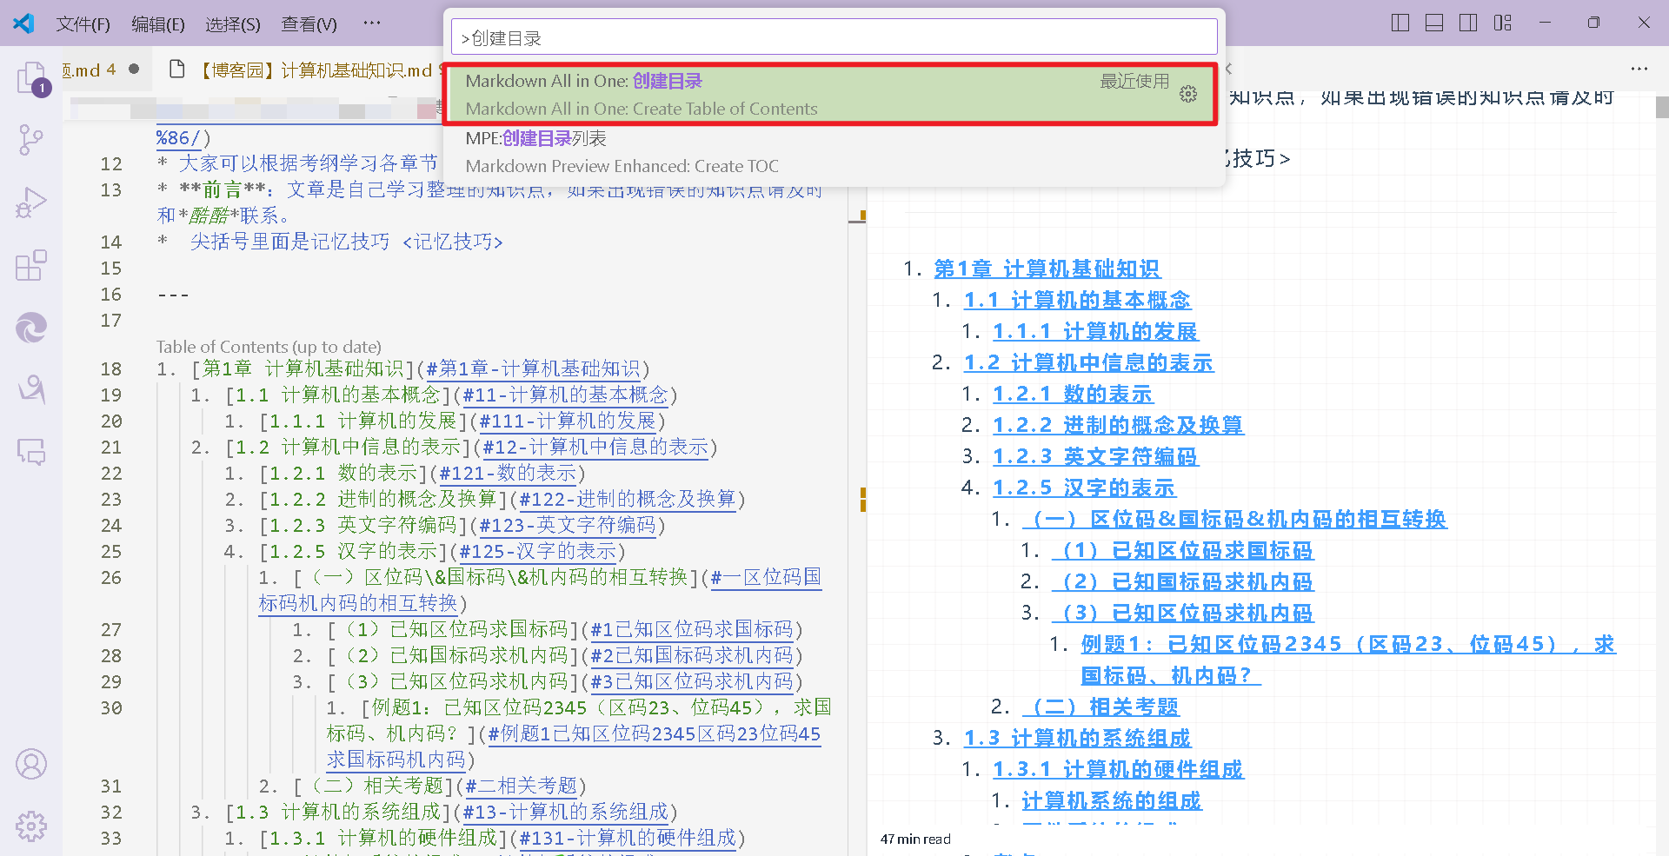The image size is (1669, 856).
Task: Open the Accounts menu icon
Action: (x=31, y=764)
